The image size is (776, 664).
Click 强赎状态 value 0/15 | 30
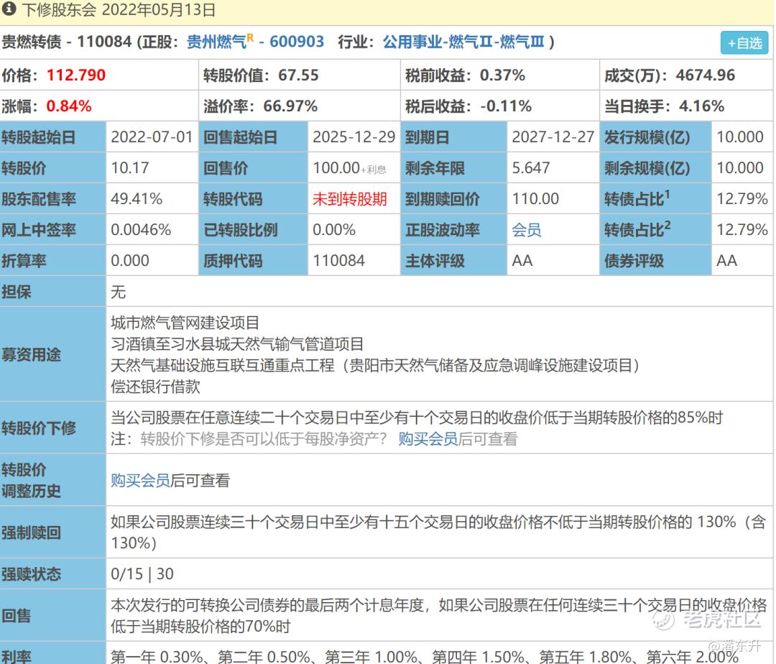tap(142, 574)
